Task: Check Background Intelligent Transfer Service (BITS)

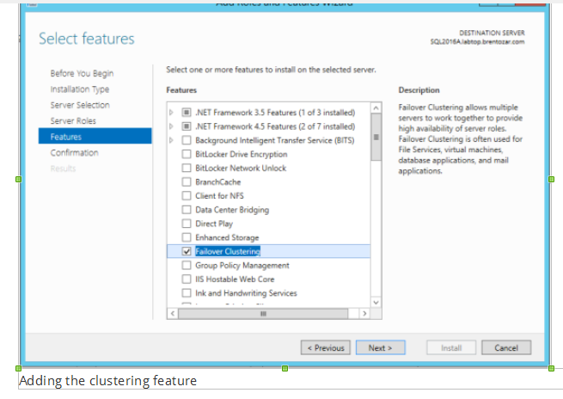Action: coord(187,140)
